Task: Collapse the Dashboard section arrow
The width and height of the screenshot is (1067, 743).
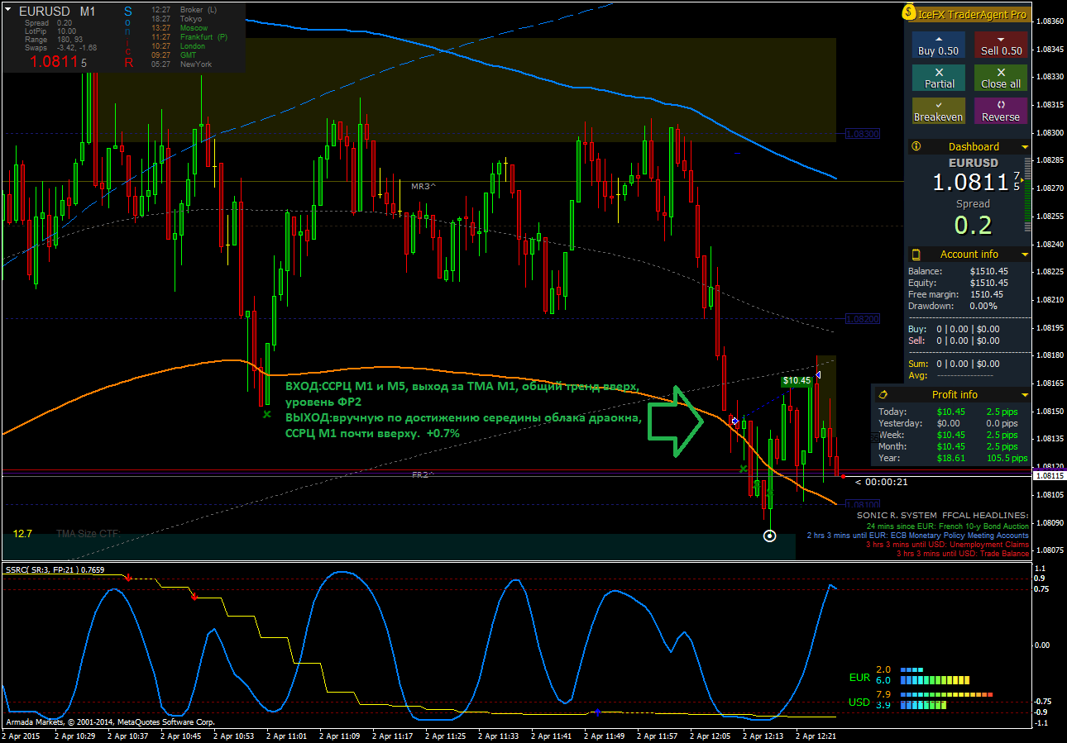Action: [1025, 147]
